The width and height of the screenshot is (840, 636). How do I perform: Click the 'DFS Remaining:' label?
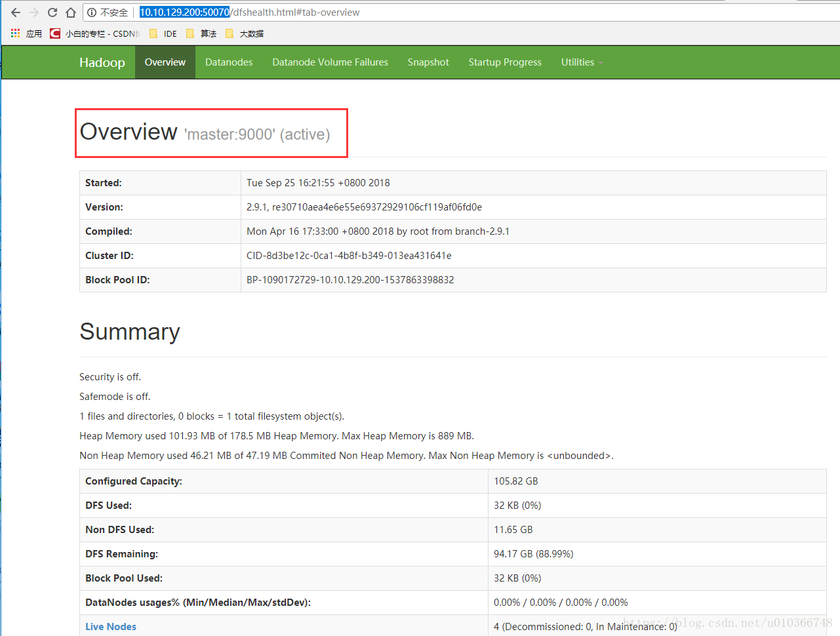coord(121,554)
